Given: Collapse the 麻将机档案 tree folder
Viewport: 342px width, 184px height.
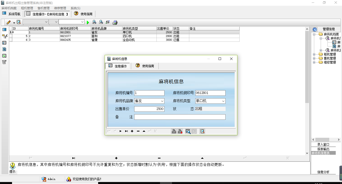Looking at the screenshot, I should [x=314, y=34].
